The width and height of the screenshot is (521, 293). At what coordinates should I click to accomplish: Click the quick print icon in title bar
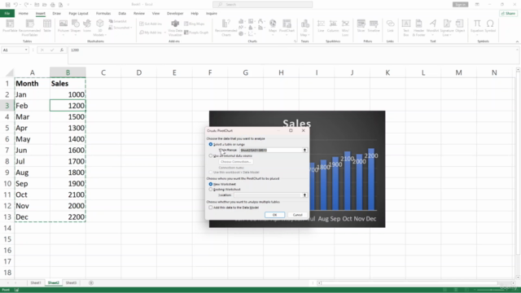[x=52, y=5]
